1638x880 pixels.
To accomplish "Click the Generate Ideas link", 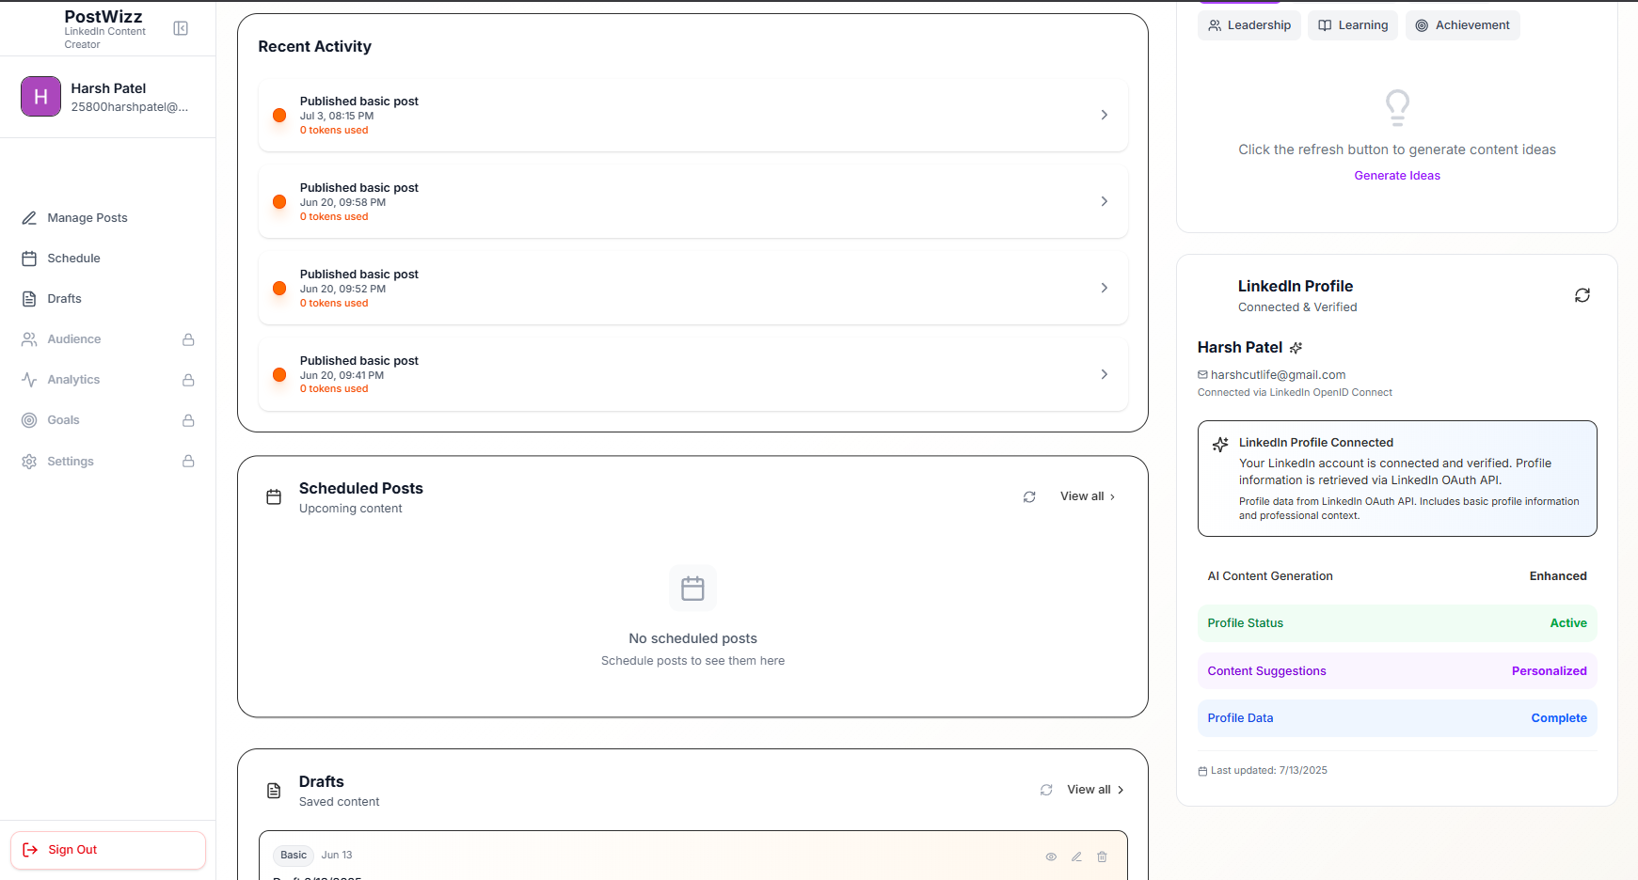I will 1397,176.
